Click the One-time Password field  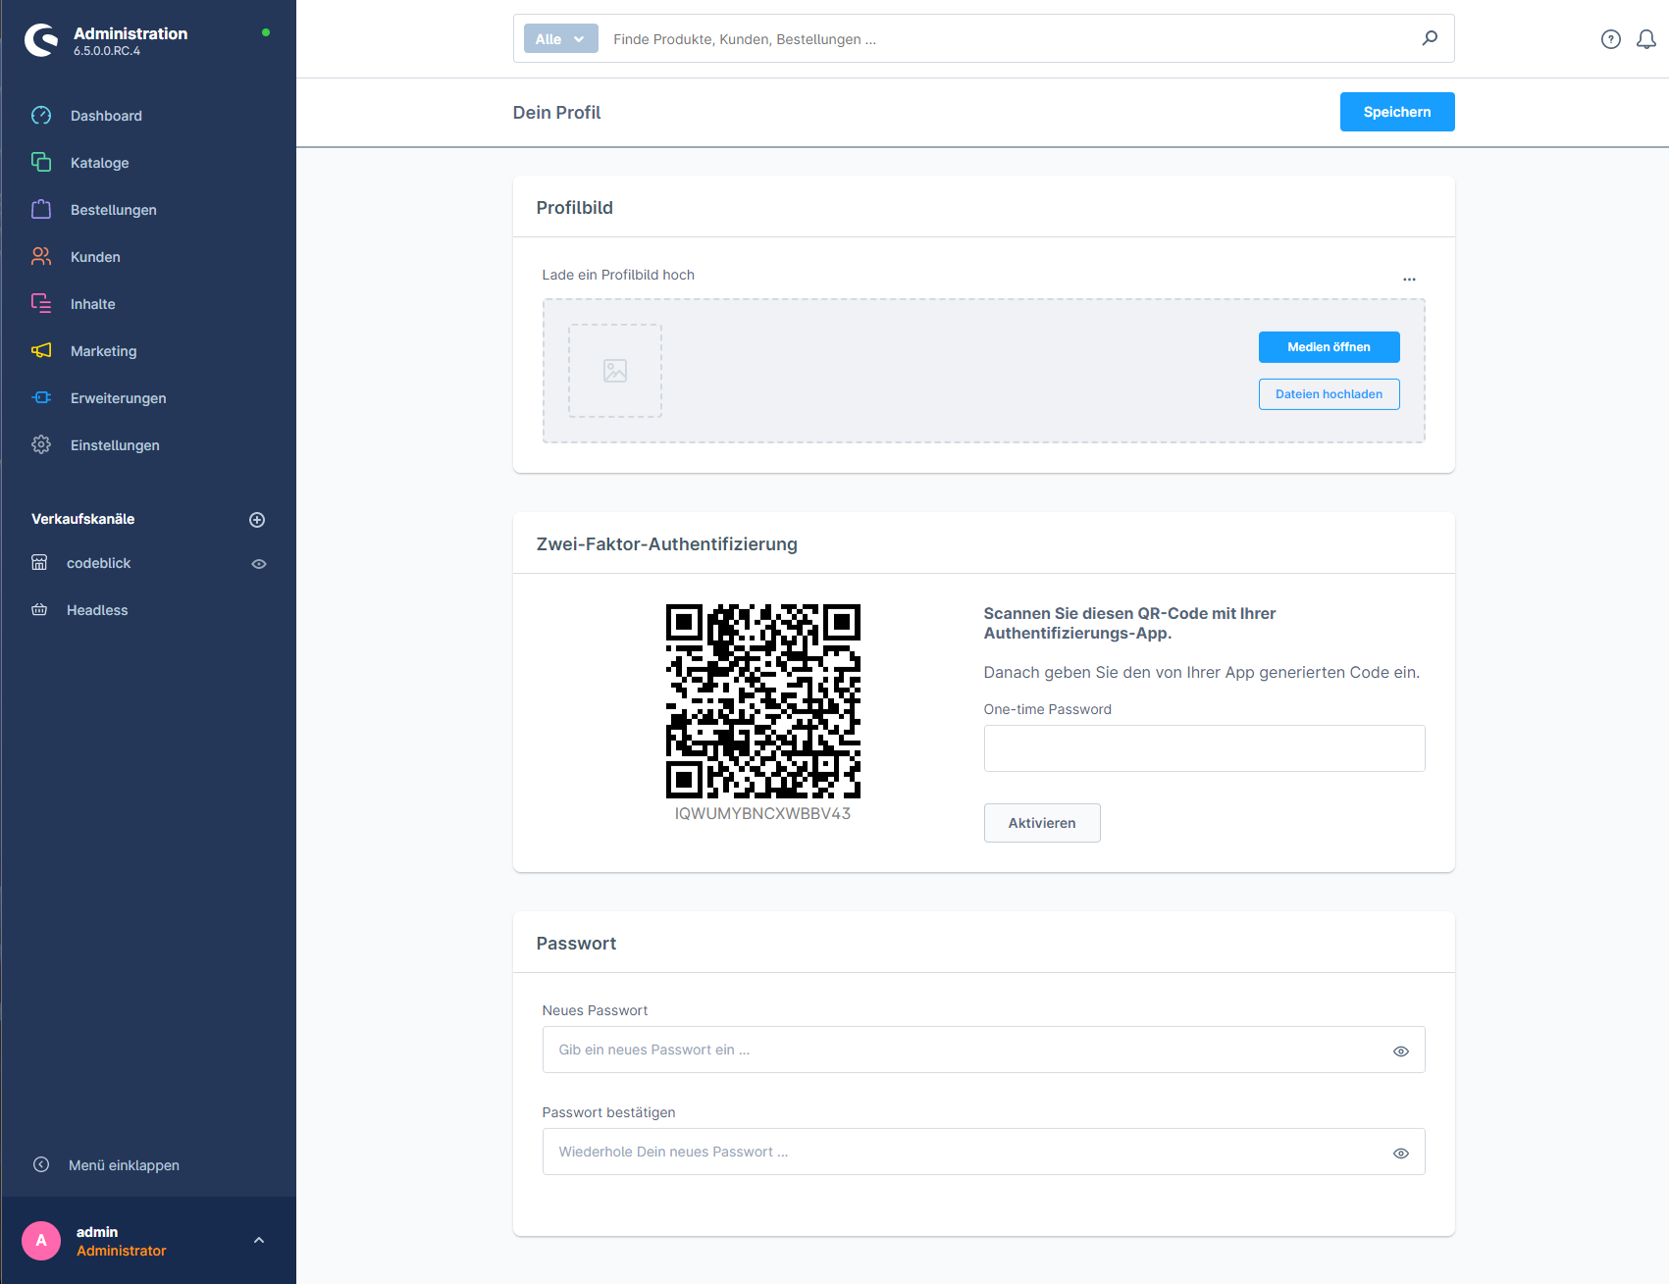pos(1204,748)
